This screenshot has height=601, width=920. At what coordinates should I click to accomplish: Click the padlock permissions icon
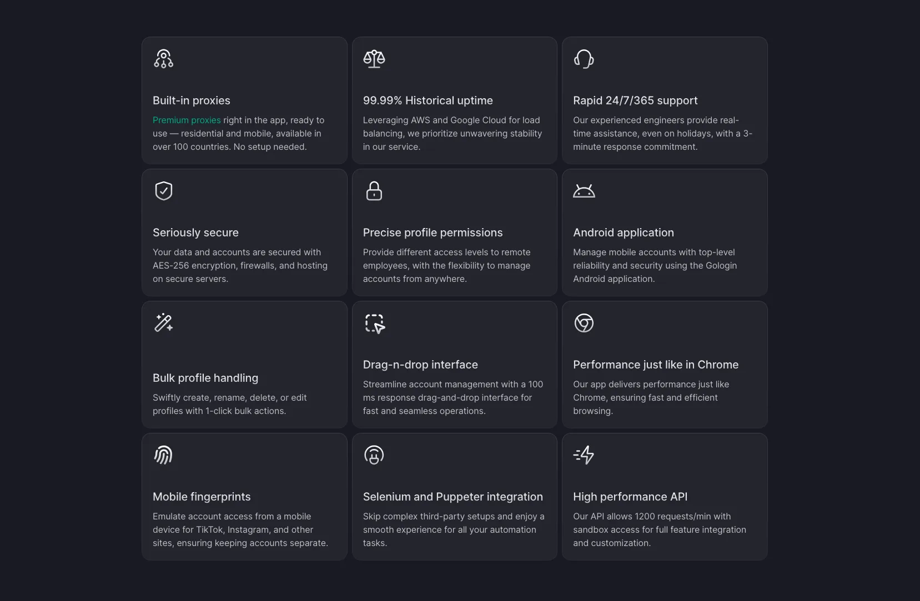[x=374, y=191]
